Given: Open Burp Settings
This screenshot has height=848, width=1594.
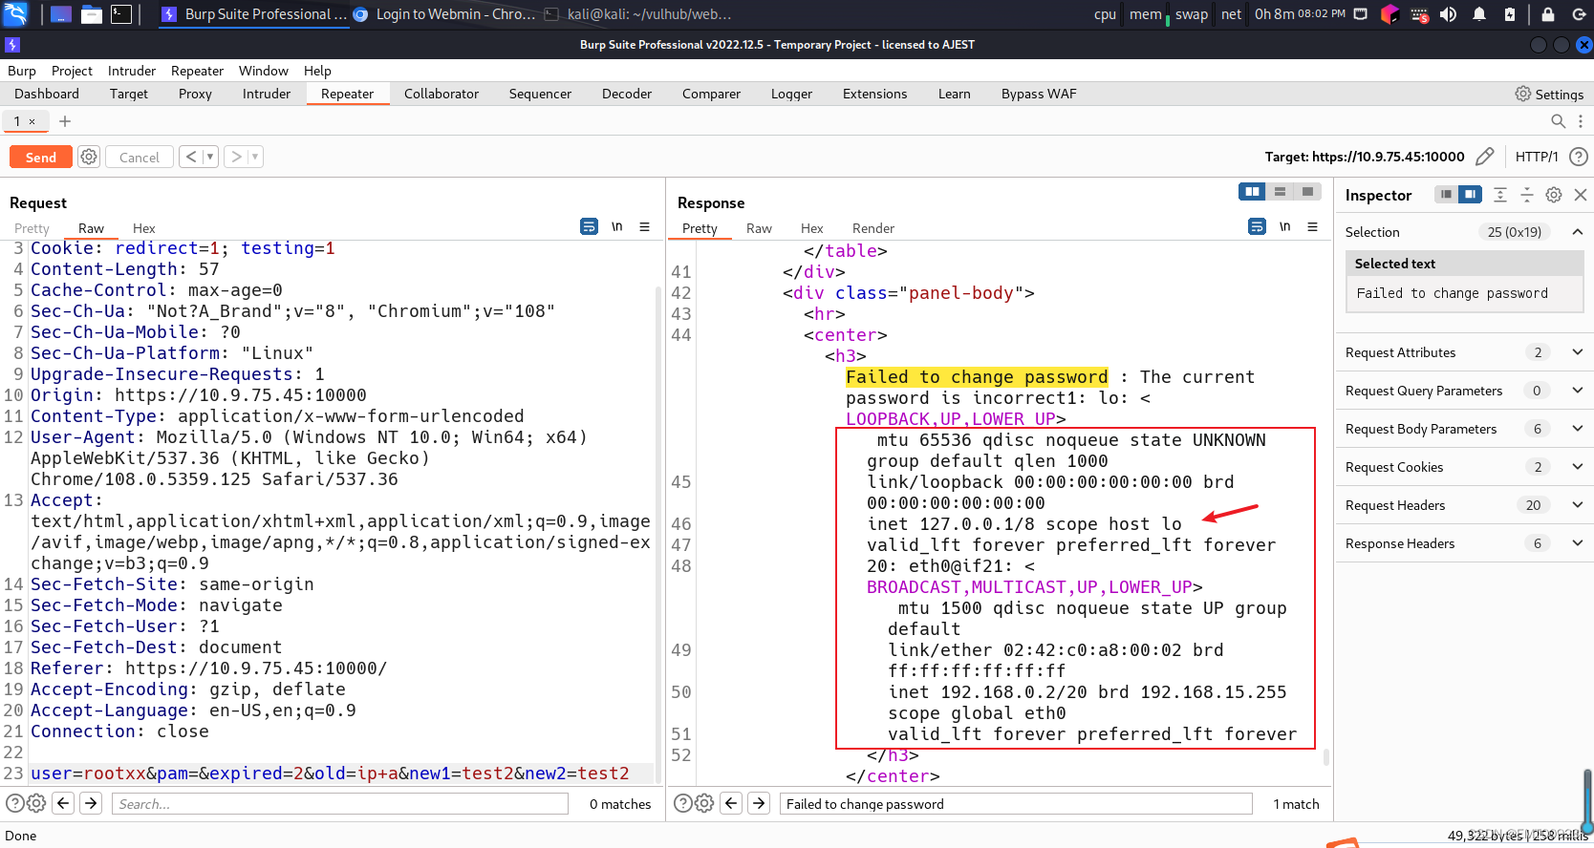Looking at the screenshot, I should 1549,94.
